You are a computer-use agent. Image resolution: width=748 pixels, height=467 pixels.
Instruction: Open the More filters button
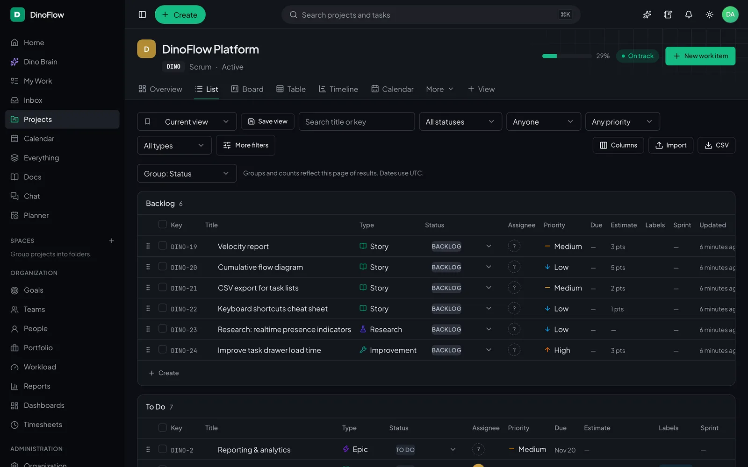click(246, 145)
